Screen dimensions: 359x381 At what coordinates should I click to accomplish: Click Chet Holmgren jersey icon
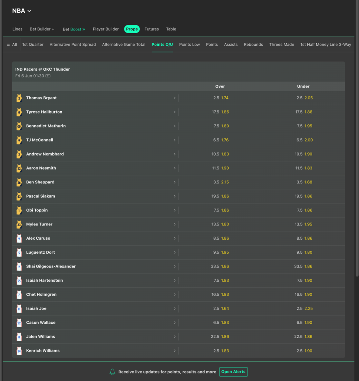pos(19,295)
